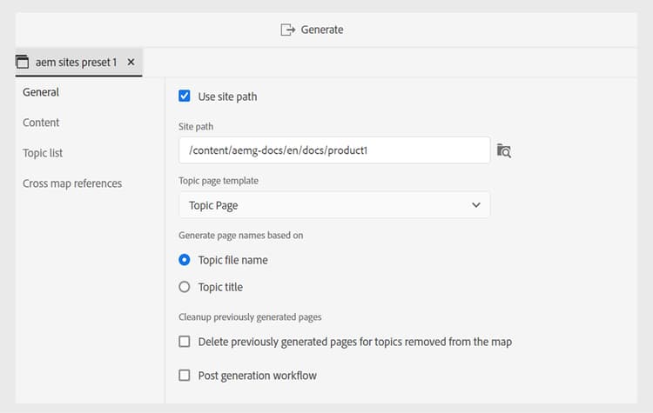The height and width of the screenshot is (413, 653).
Task: Click the Topic Page dropdown chevron
Action: (x=475, y=205)
